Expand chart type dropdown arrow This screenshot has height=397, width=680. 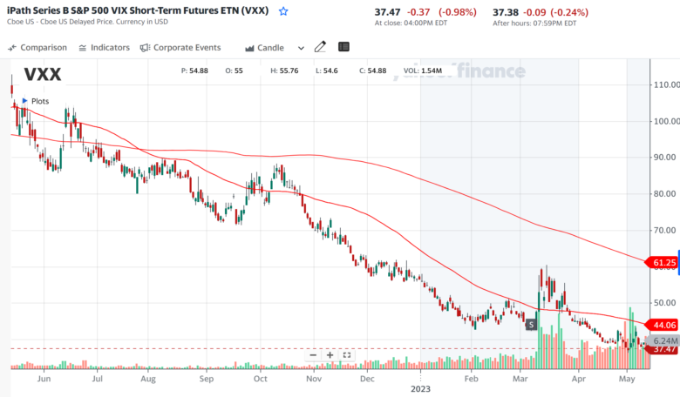301,48
